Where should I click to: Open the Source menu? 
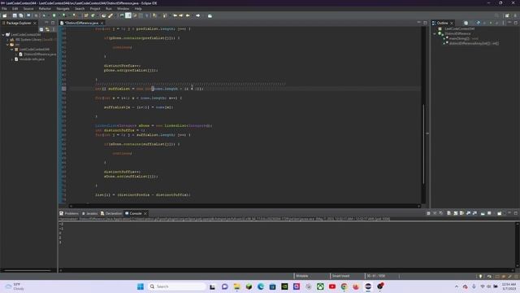click(x=28, y=9)
